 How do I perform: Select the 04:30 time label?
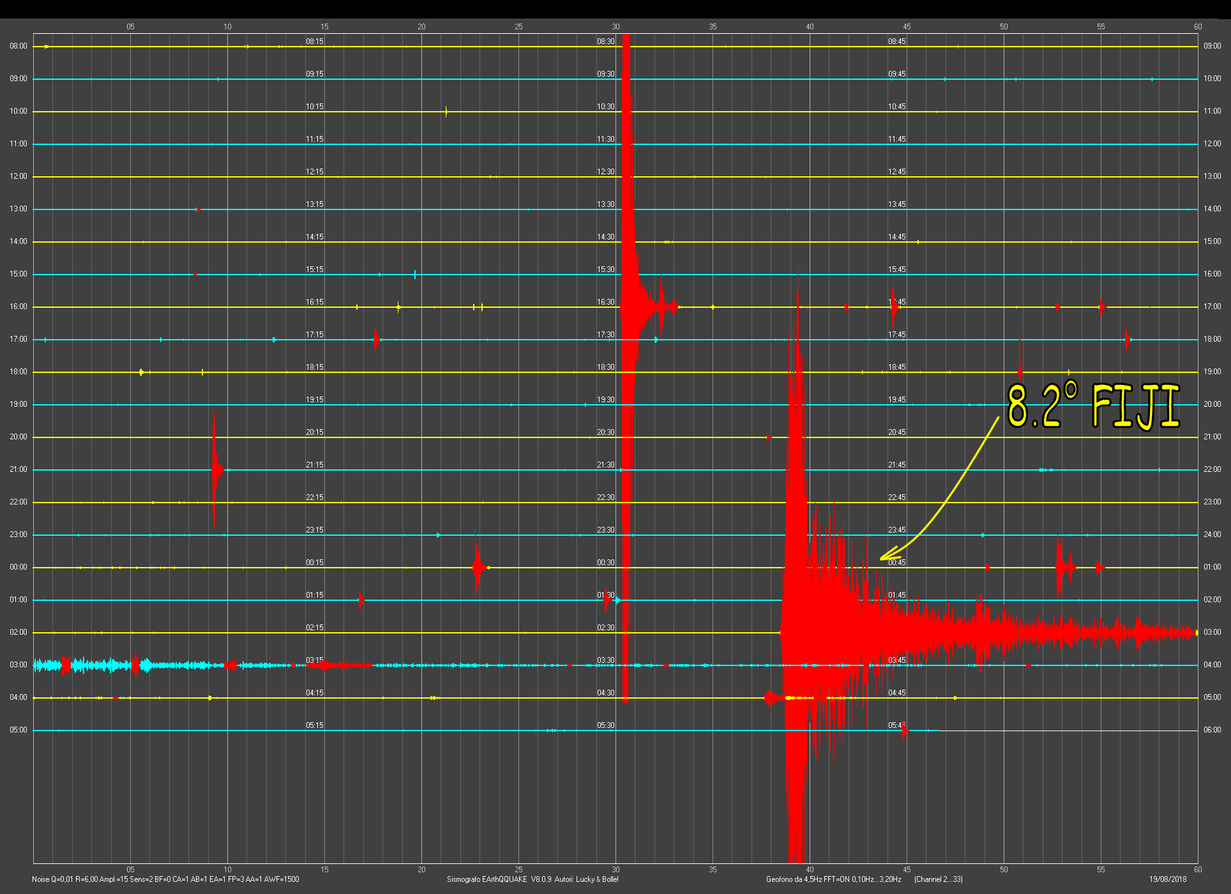tap(606, 693)
